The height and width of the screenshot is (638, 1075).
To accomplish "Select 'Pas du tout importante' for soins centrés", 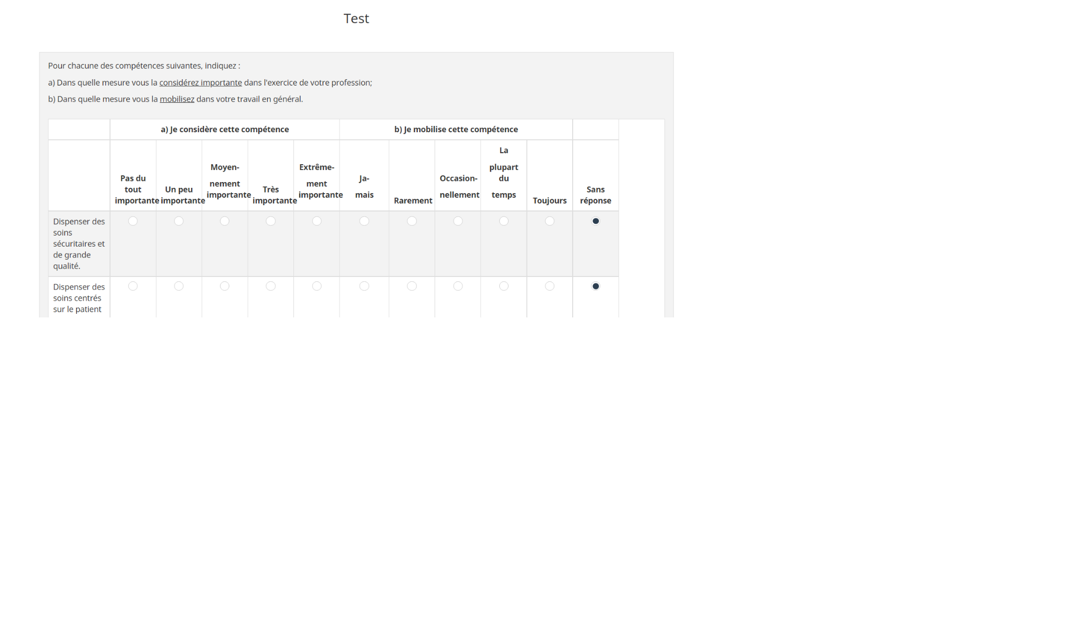I will point(133,286).
